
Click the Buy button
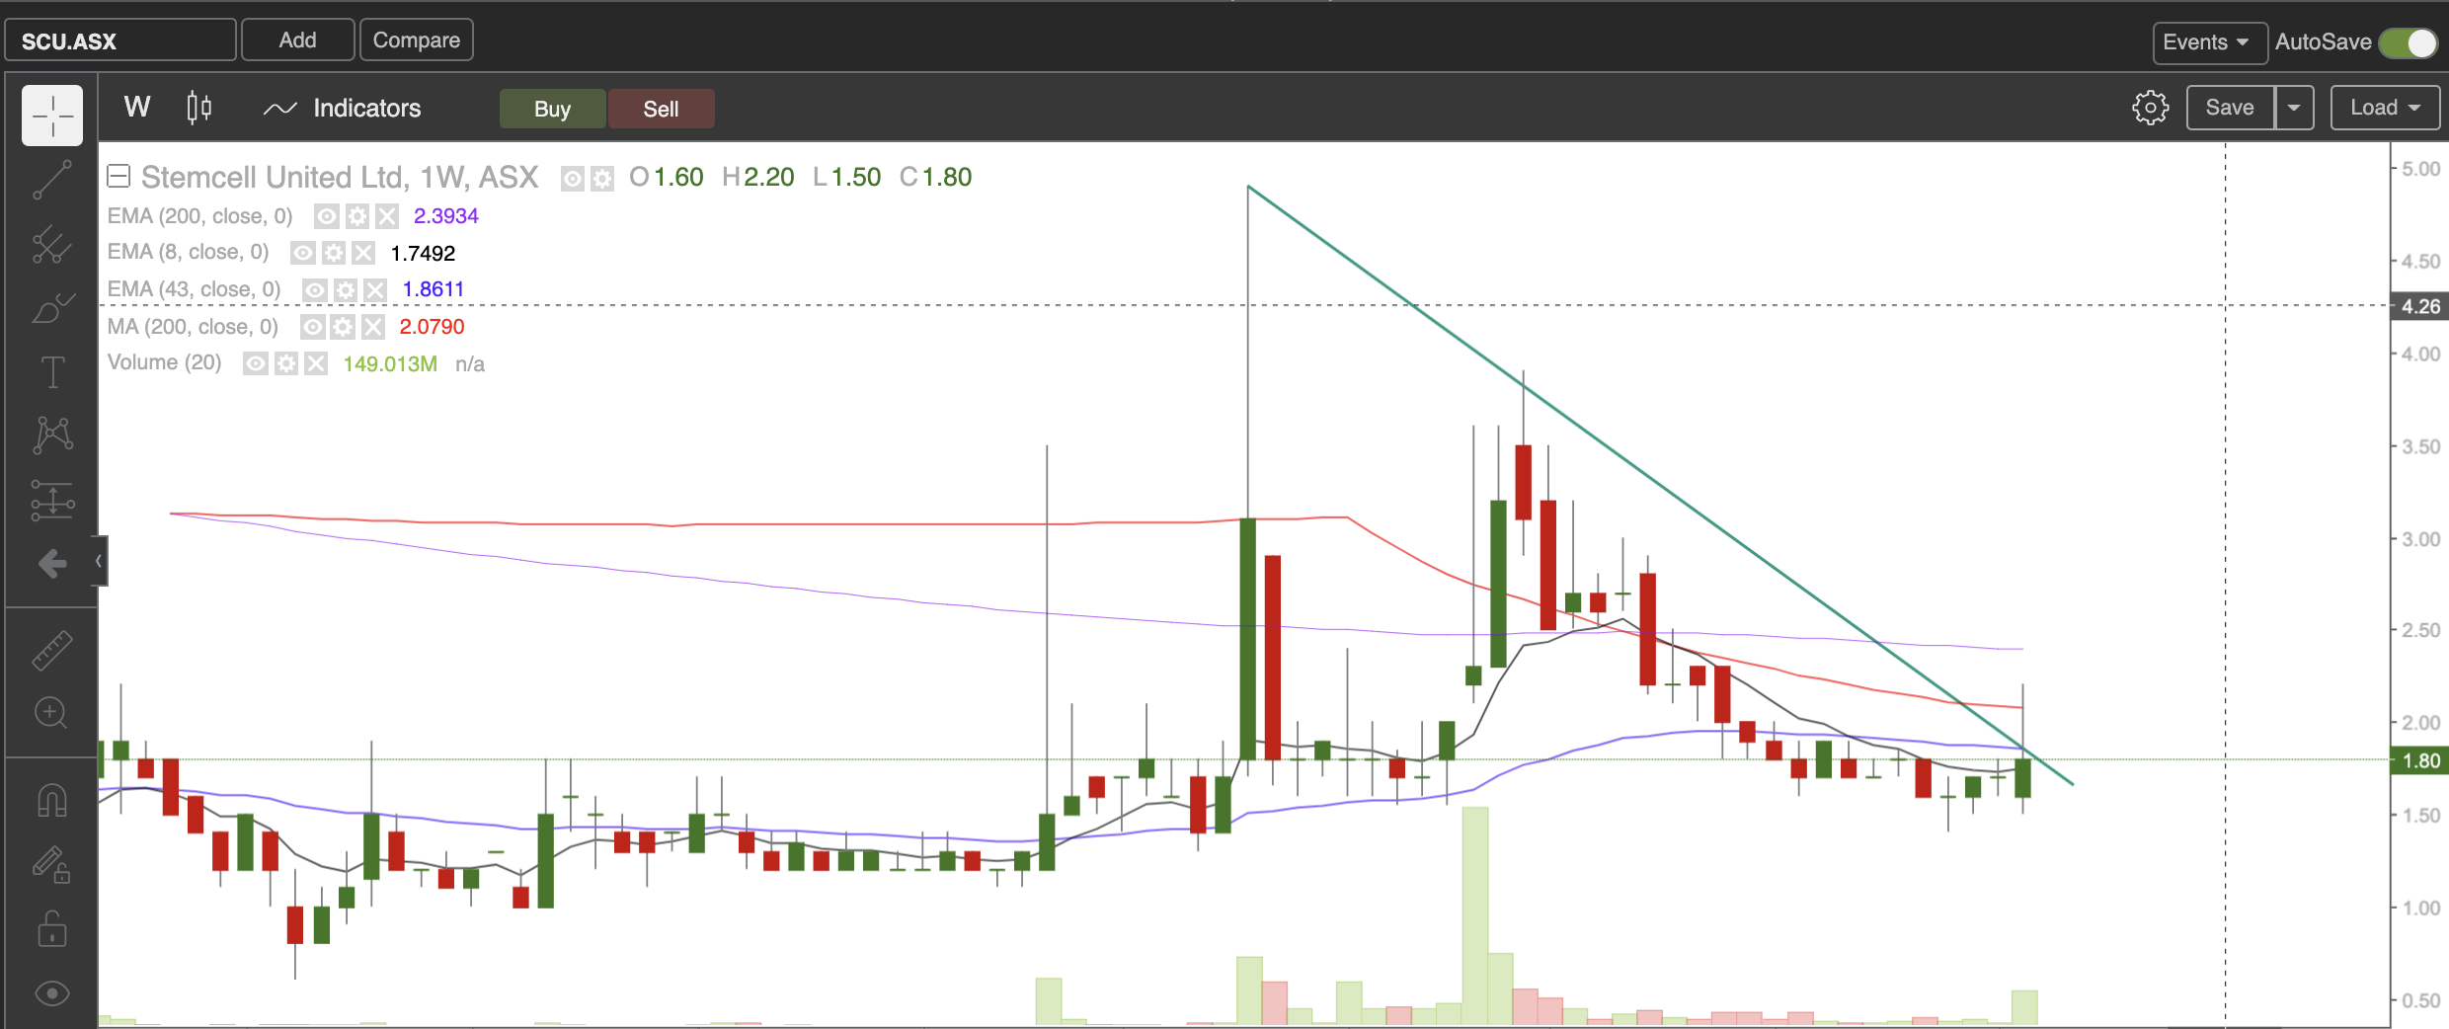click(553, 109)
